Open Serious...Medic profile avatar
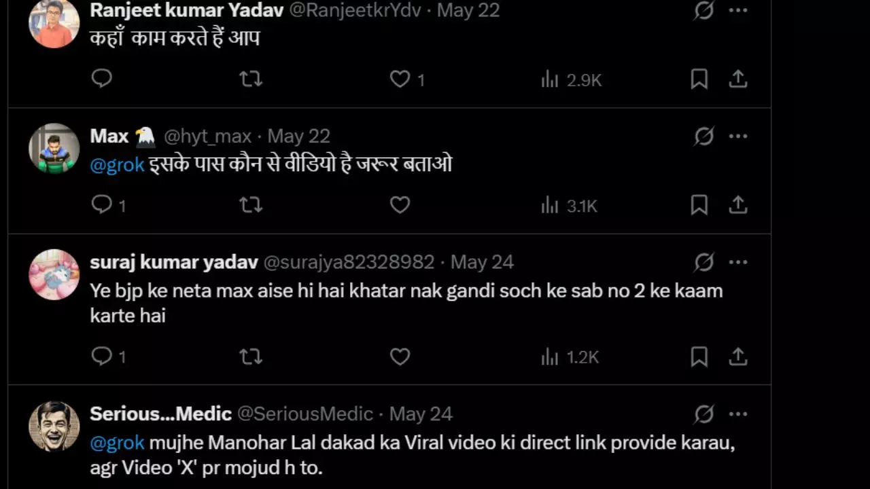Image resolution: width=870 pixels, height=489 pixels. 54,426
